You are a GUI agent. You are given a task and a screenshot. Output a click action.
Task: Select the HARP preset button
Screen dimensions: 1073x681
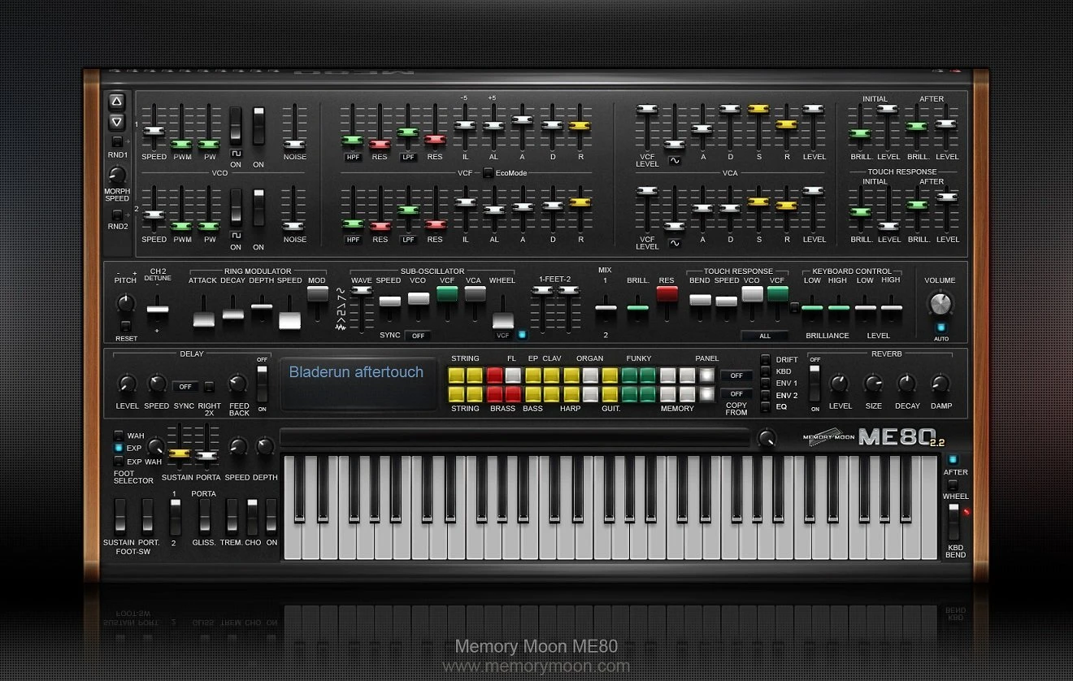coord(571,394)
